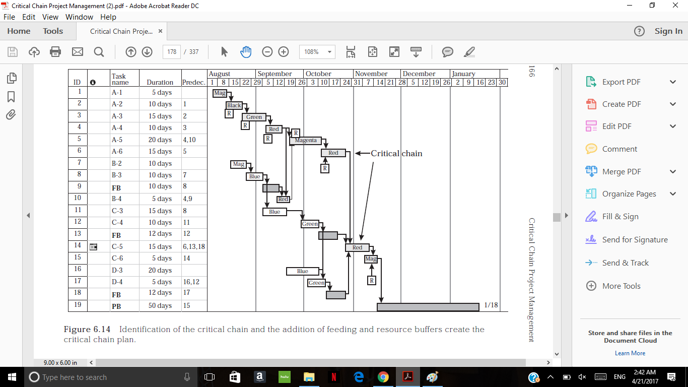
Task: Click the Save file icon
Action: pos(13,52)
